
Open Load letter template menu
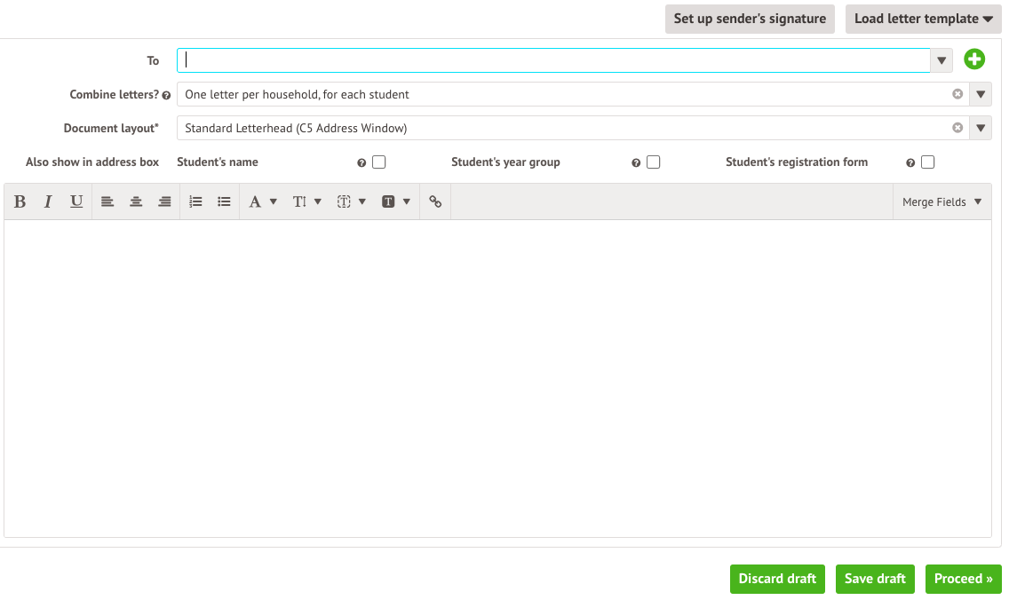pos(924,19)
